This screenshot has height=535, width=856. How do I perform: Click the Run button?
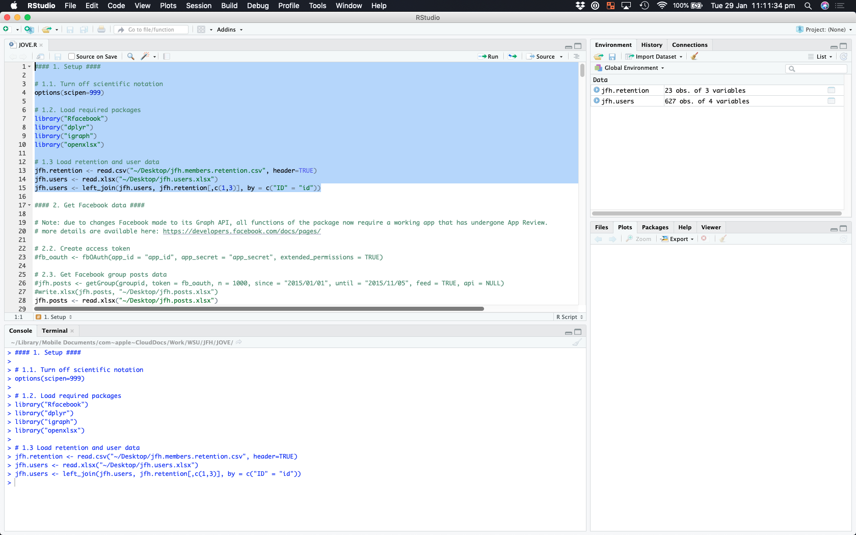tap(489, 57)
